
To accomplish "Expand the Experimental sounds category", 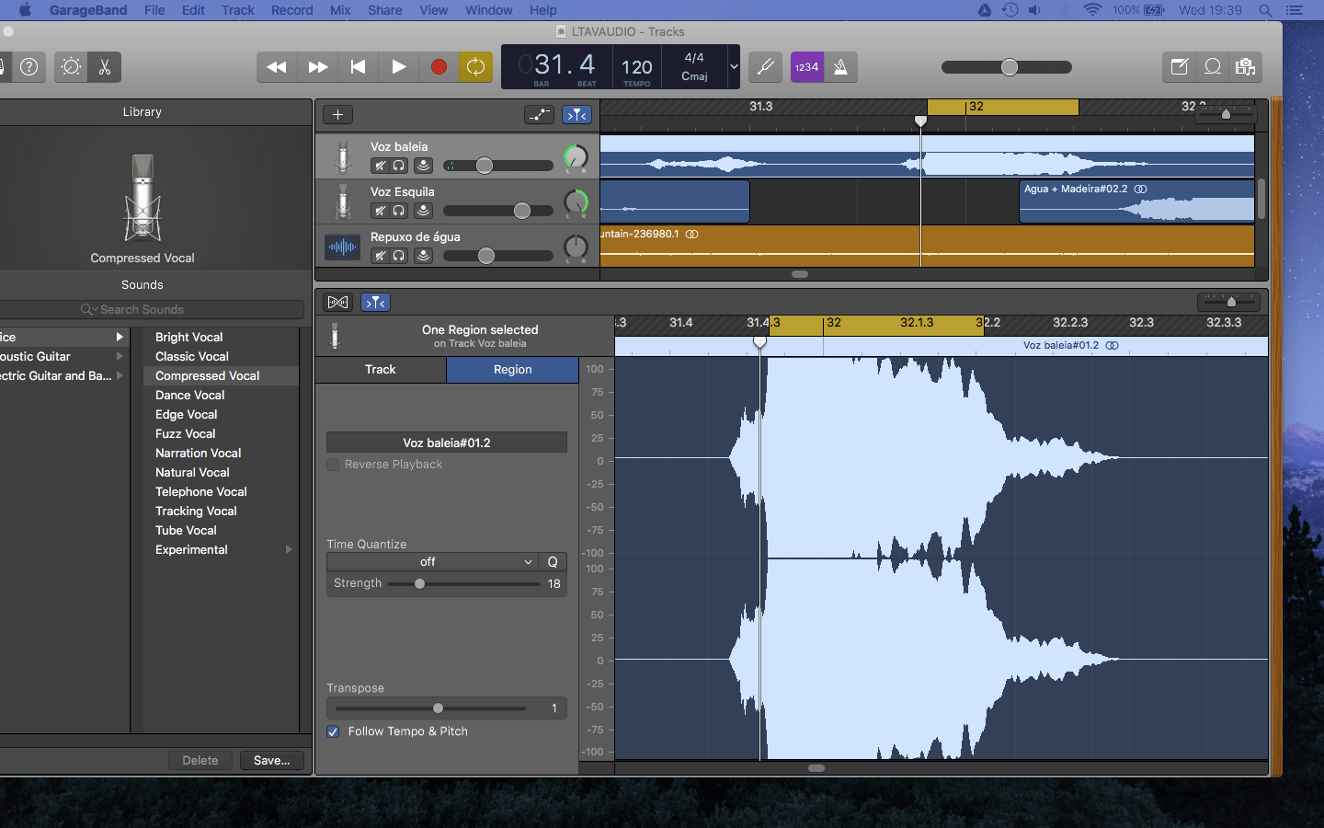I will (289, 549).
